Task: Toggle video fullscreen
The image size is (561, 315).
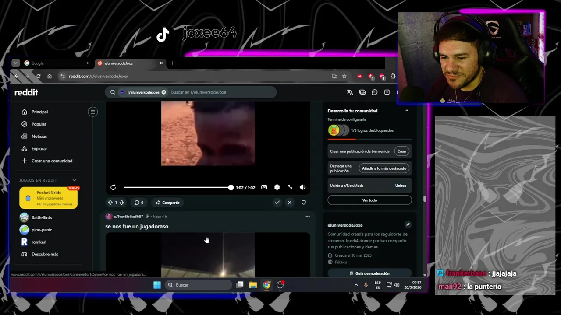Action: click(290, 187)
